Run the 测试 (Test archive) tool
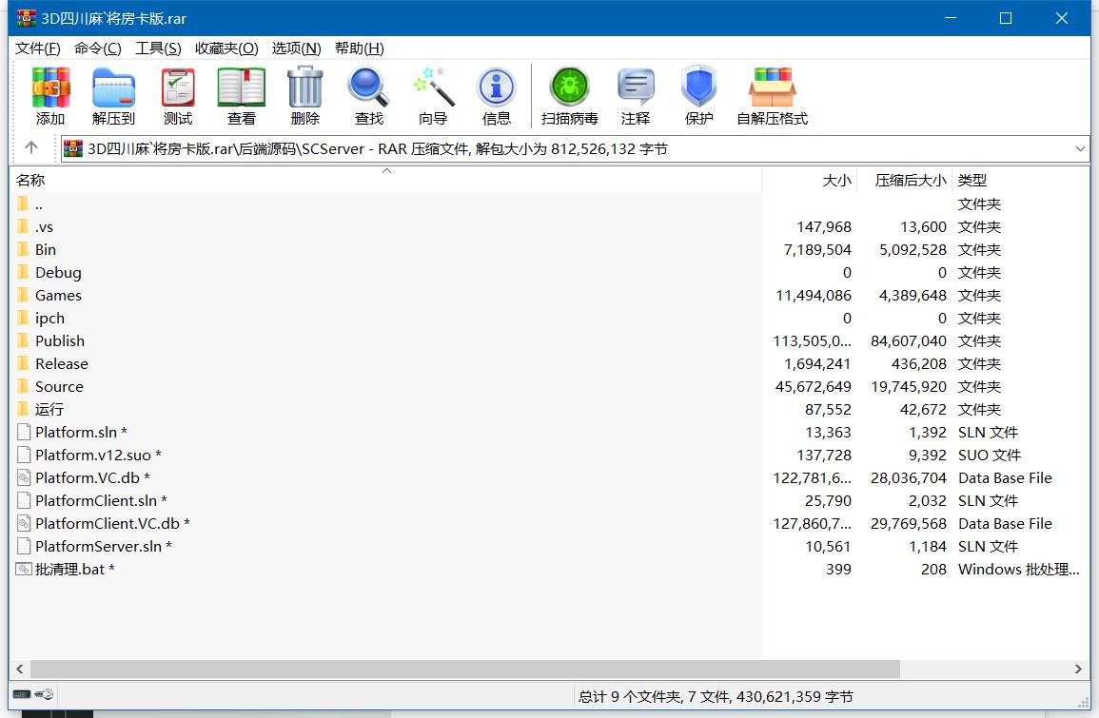 [x=177, y=94]
